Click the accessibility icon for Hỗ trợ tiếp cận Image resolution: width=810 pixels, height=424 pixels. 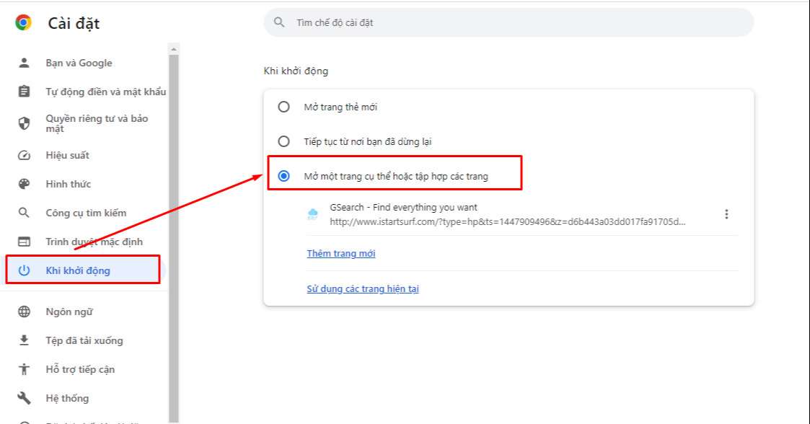point(24,369)
